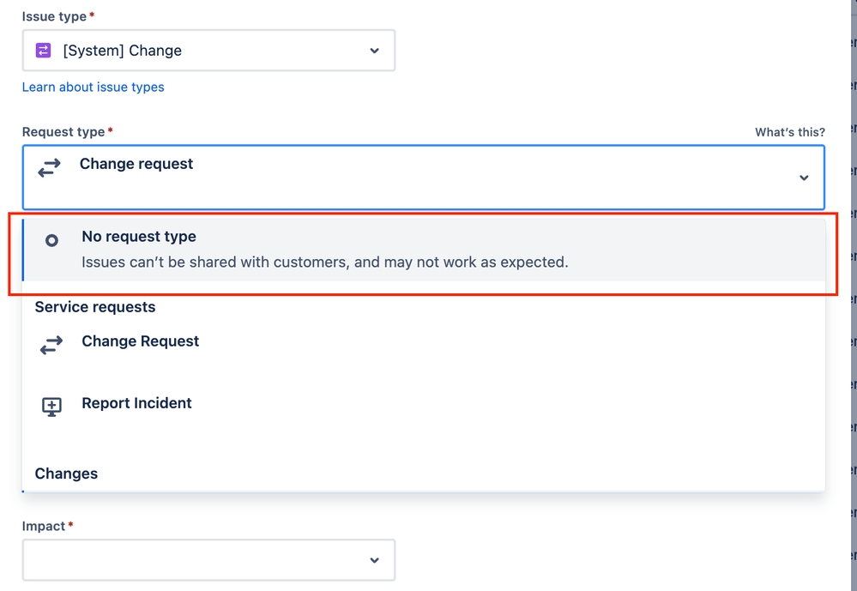The width and height of the screenshot is (857, 591).
Task: Select the No request type option
Action: 138,237
